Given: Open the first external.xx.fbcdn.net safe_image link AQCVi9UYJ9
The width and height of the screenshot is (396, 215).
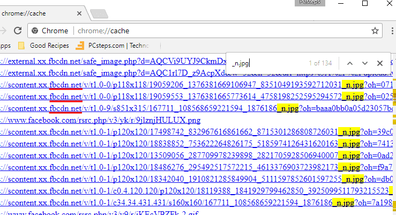Looking at the screenshot, I should 113,61.
